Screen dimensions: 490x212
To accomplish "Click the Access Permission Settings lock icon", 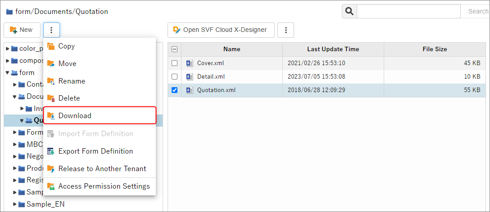I will point(51,186).
